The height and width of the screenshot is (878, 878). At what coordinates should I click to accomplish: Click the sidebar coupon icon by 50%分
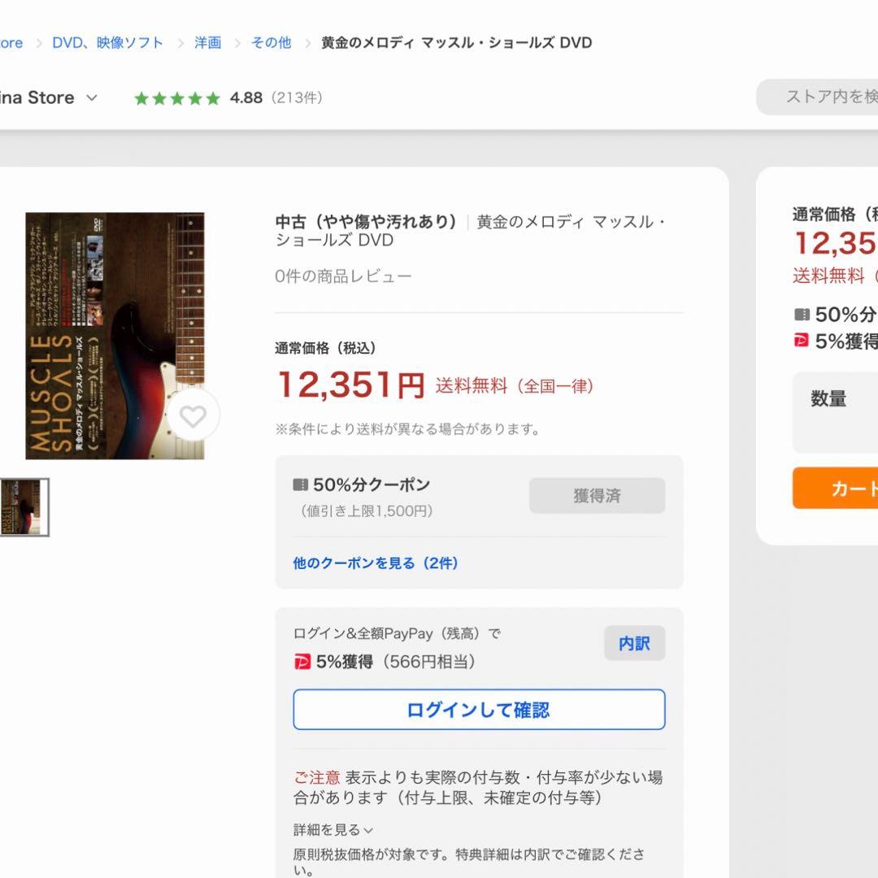click(x=802, y=315)
